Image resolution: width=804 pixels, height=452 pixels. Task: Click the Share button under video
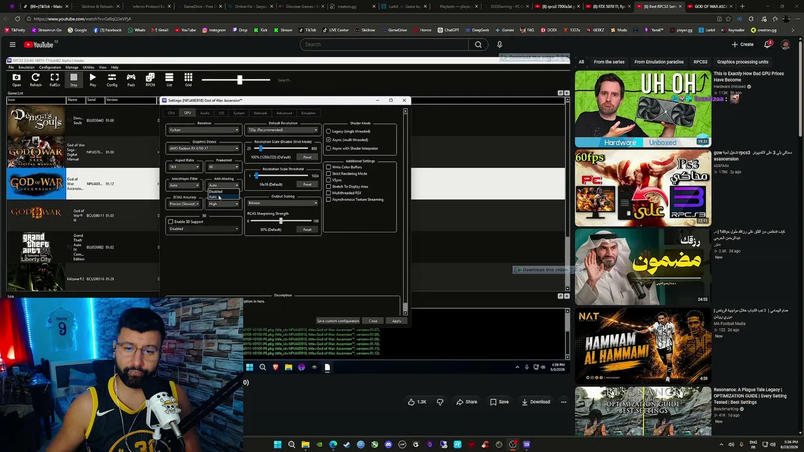tap(467, 402)
